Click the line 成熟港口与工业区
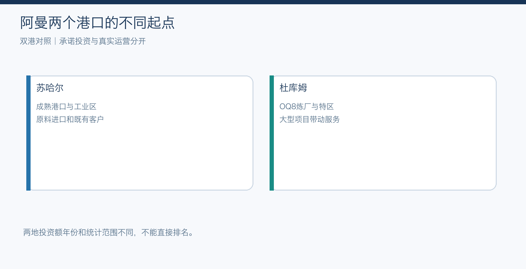The width and height of the screenshot is (526, 269). pos(66,107)
